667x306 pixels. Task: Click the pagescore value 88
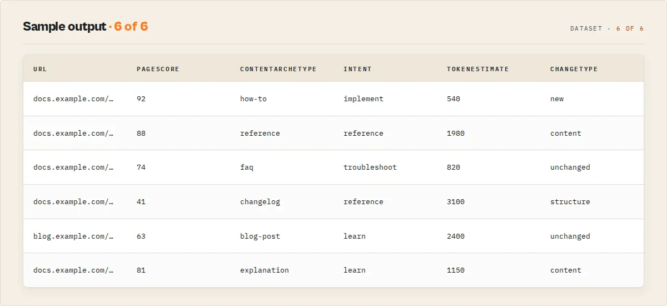(x=141, y=134)
